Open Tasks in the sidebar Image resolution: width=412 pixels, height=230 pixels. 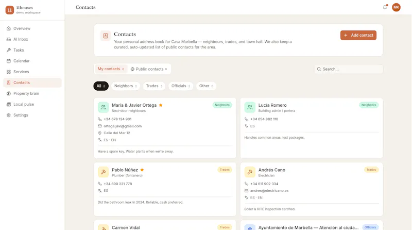click(x=32, y=50)
